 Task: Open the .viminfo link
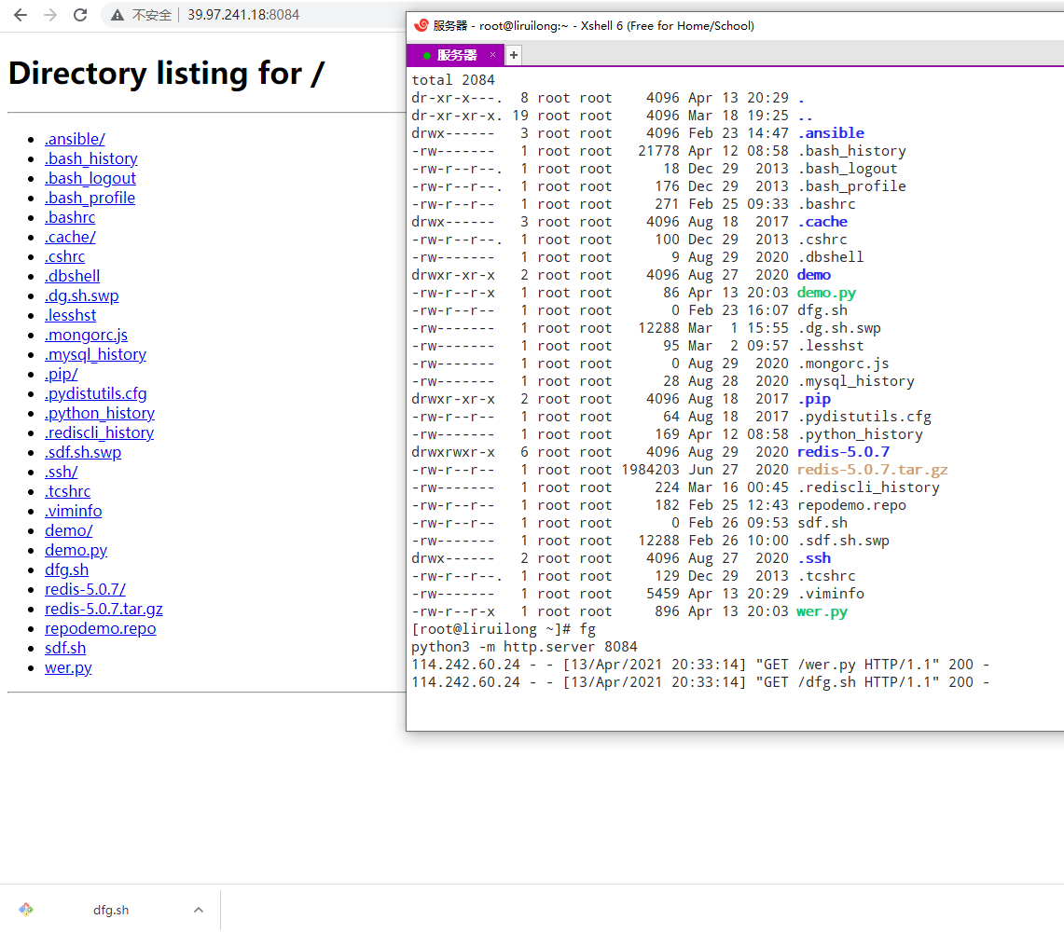[74, 512]
